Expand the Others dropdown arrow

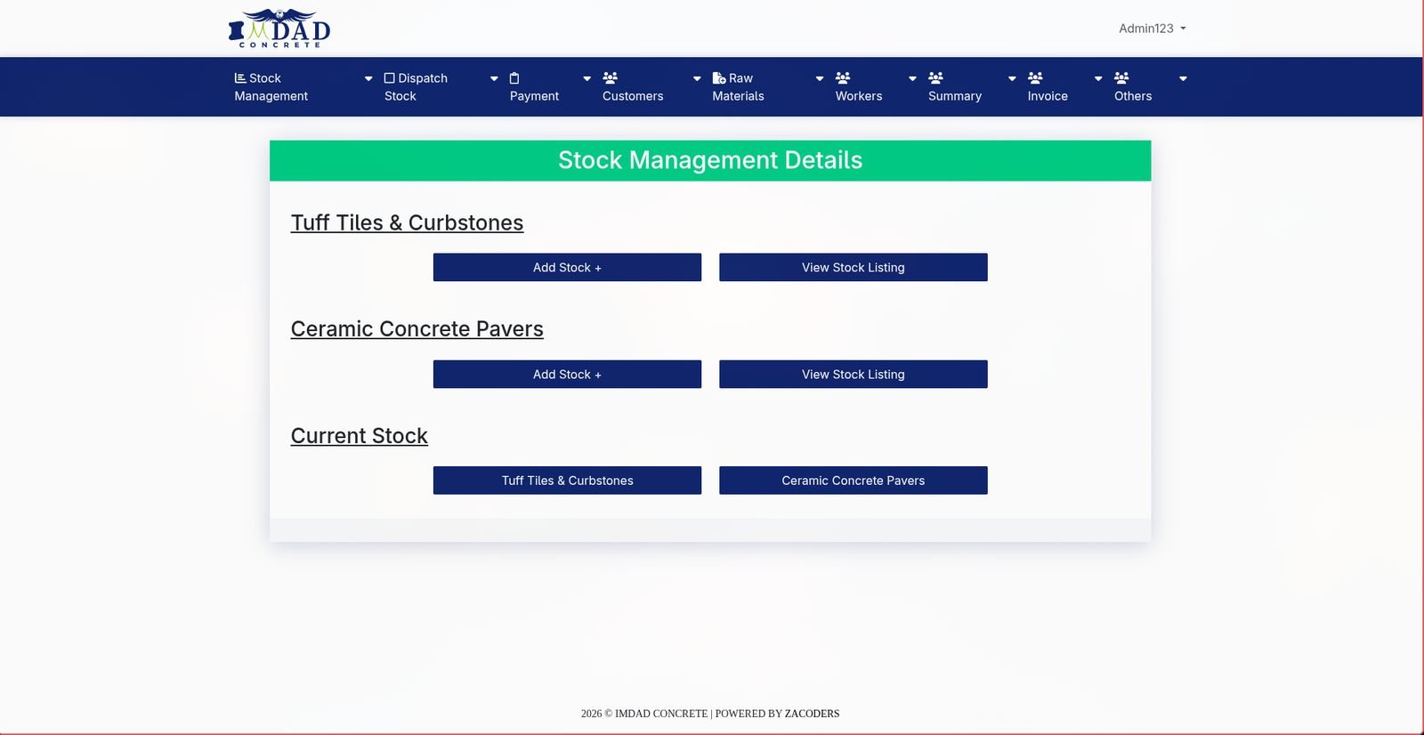coord(1183,79)
